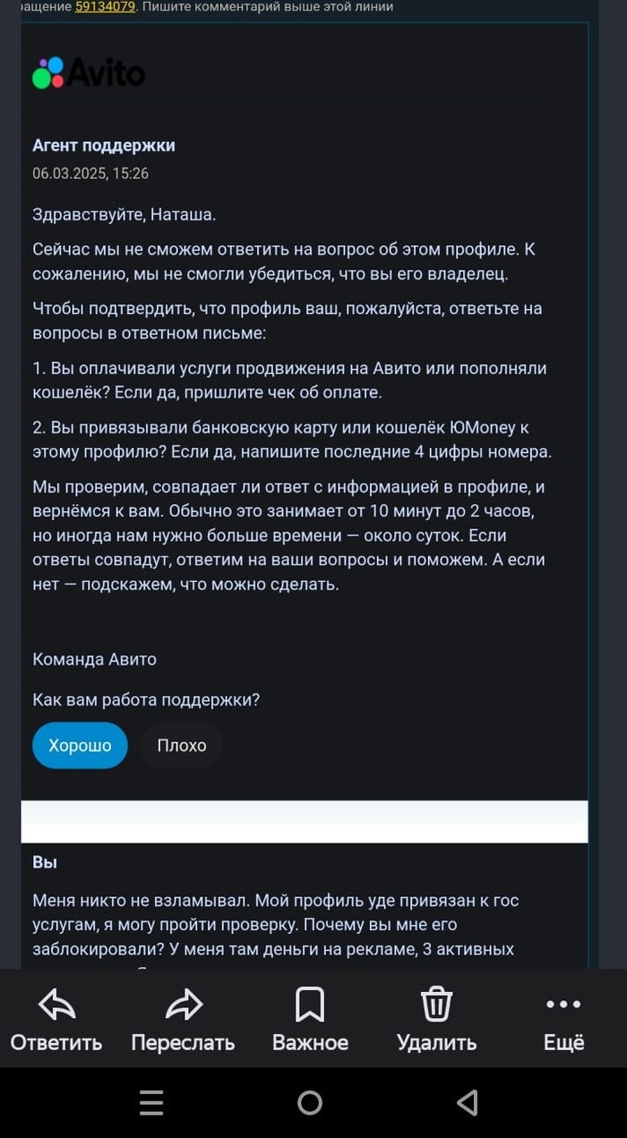Image resolution: width=627 pixels, height=1138 pixels.
Task: Rate support as "Хорошо"
Action: point(80,745)
